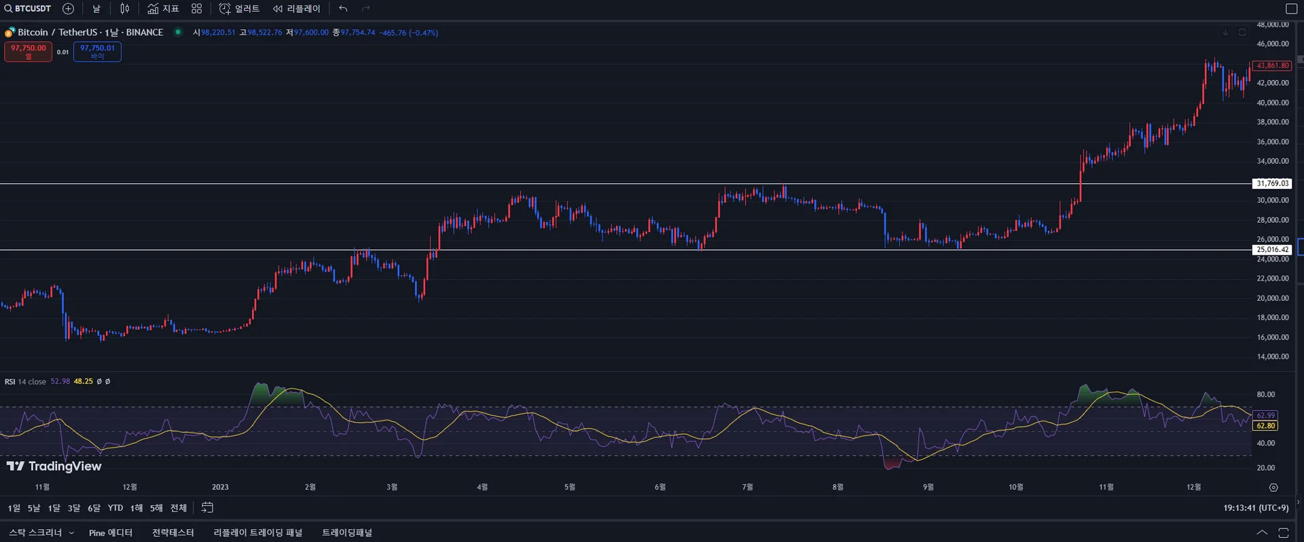This screenshot has height=542, width=1304.
Task: Toggle maximize of the bottom panel
Action: (1284, 532)
